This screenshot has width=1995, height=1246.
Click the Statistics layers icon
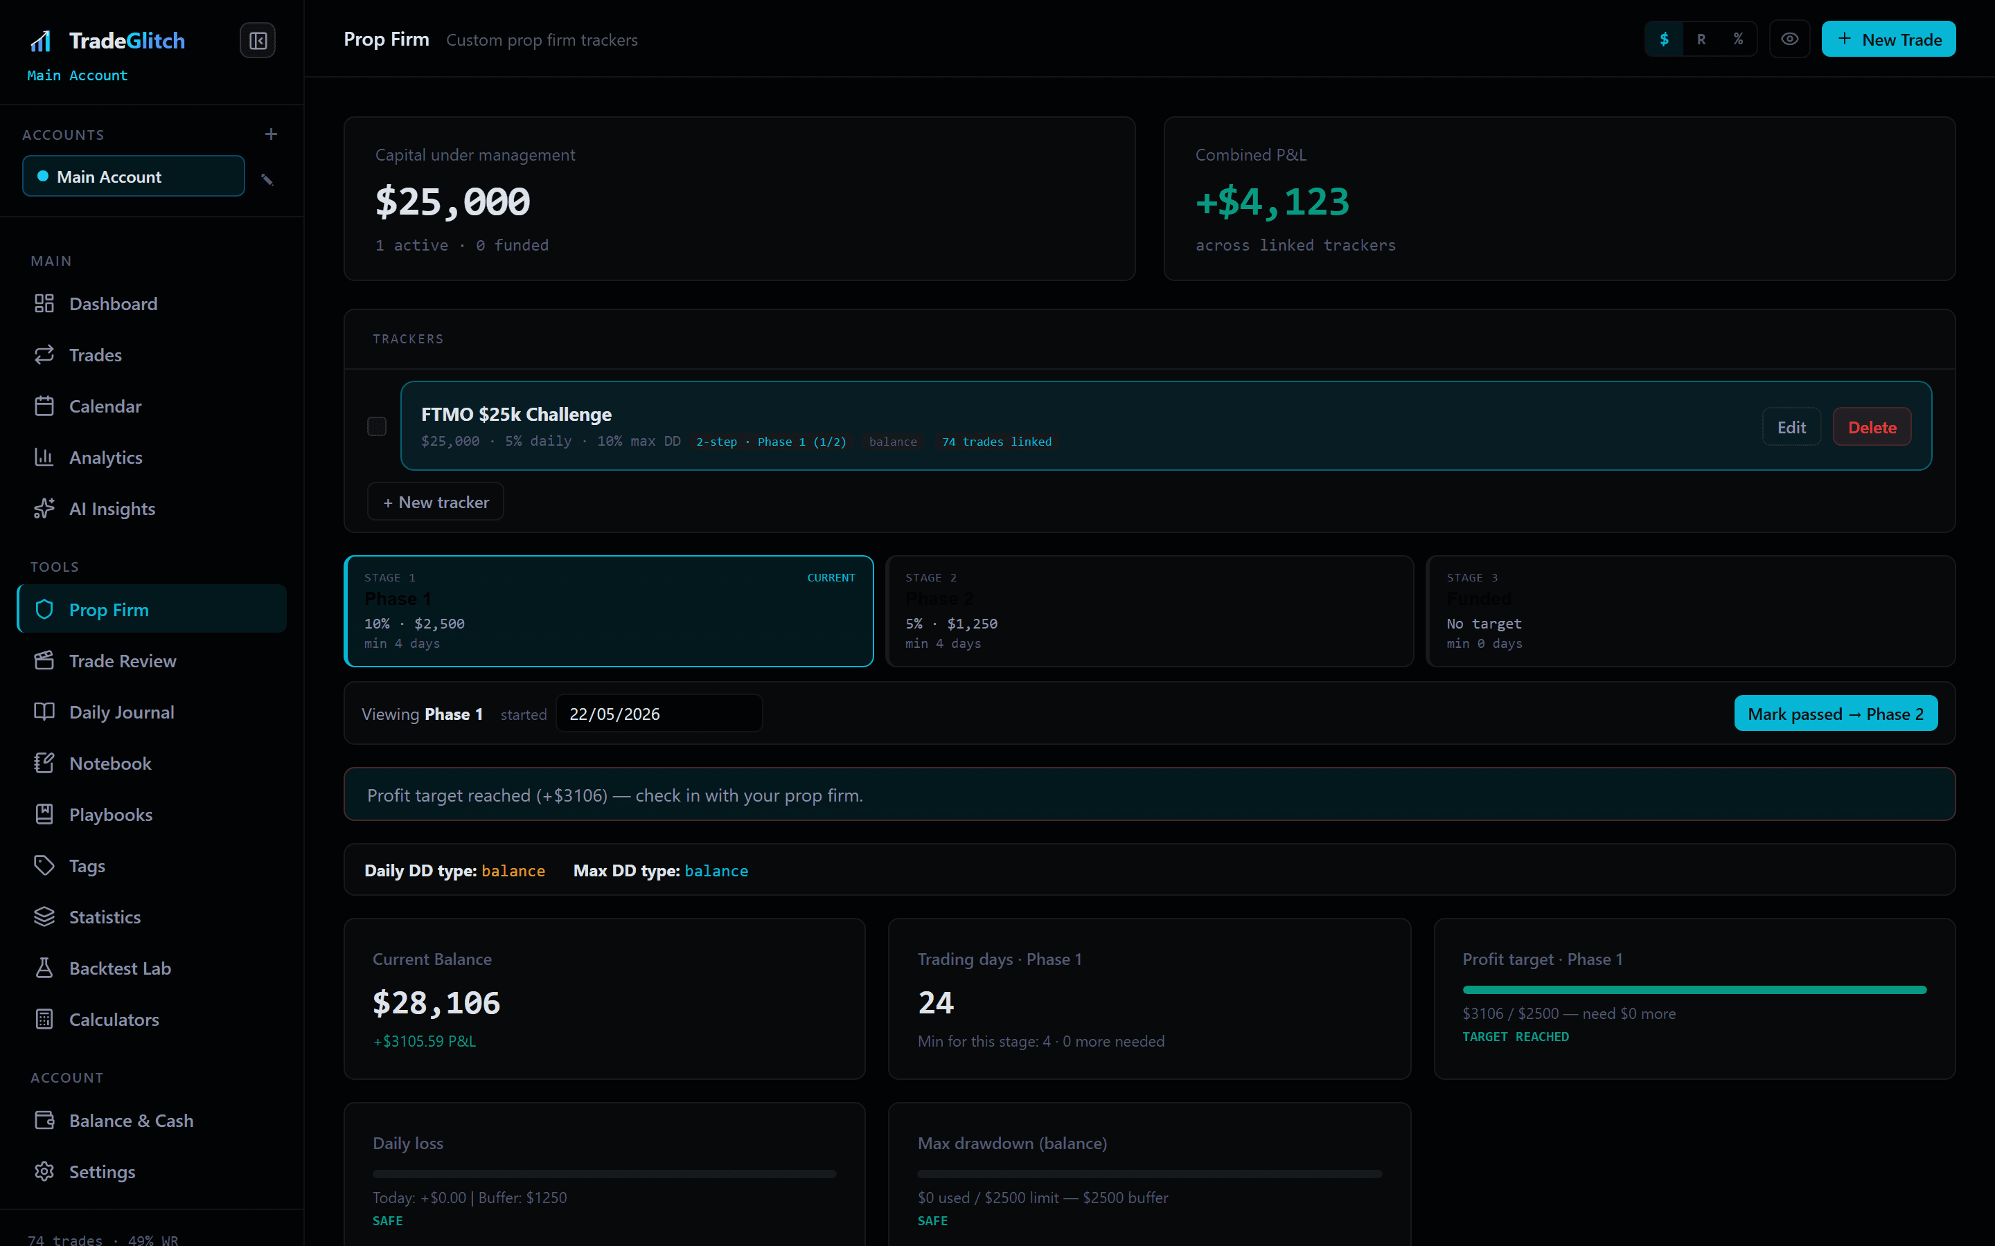44,917
